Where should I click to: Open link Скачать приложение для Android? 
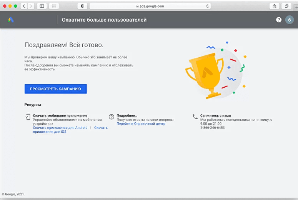tap(60, 128)
